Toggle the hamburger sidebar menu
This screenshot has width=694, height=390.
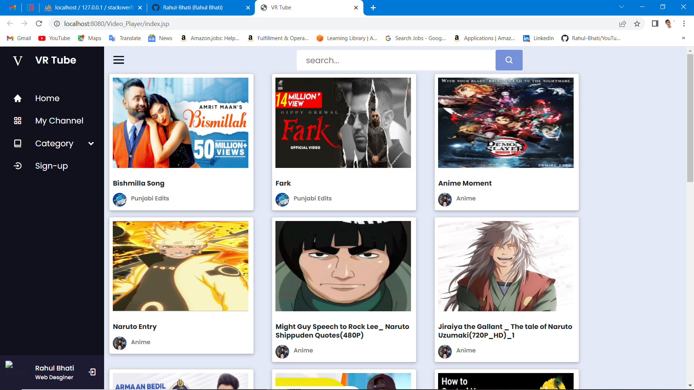(119, 60)
